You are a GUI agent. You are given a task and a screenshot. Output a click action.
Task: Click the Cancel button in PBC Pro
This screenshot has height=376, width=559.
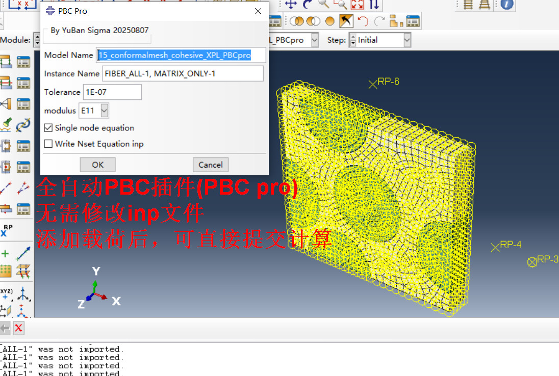(210, 165)
